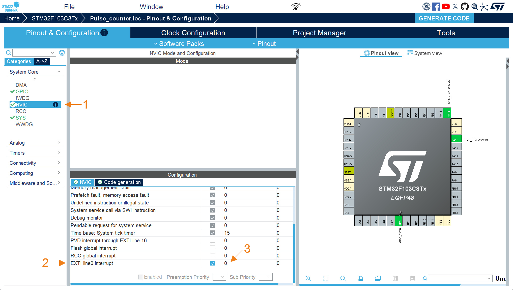Viewport: 513px width, 290px height.
Task: Open the Sub Priority dropdown
Action: 266,277
